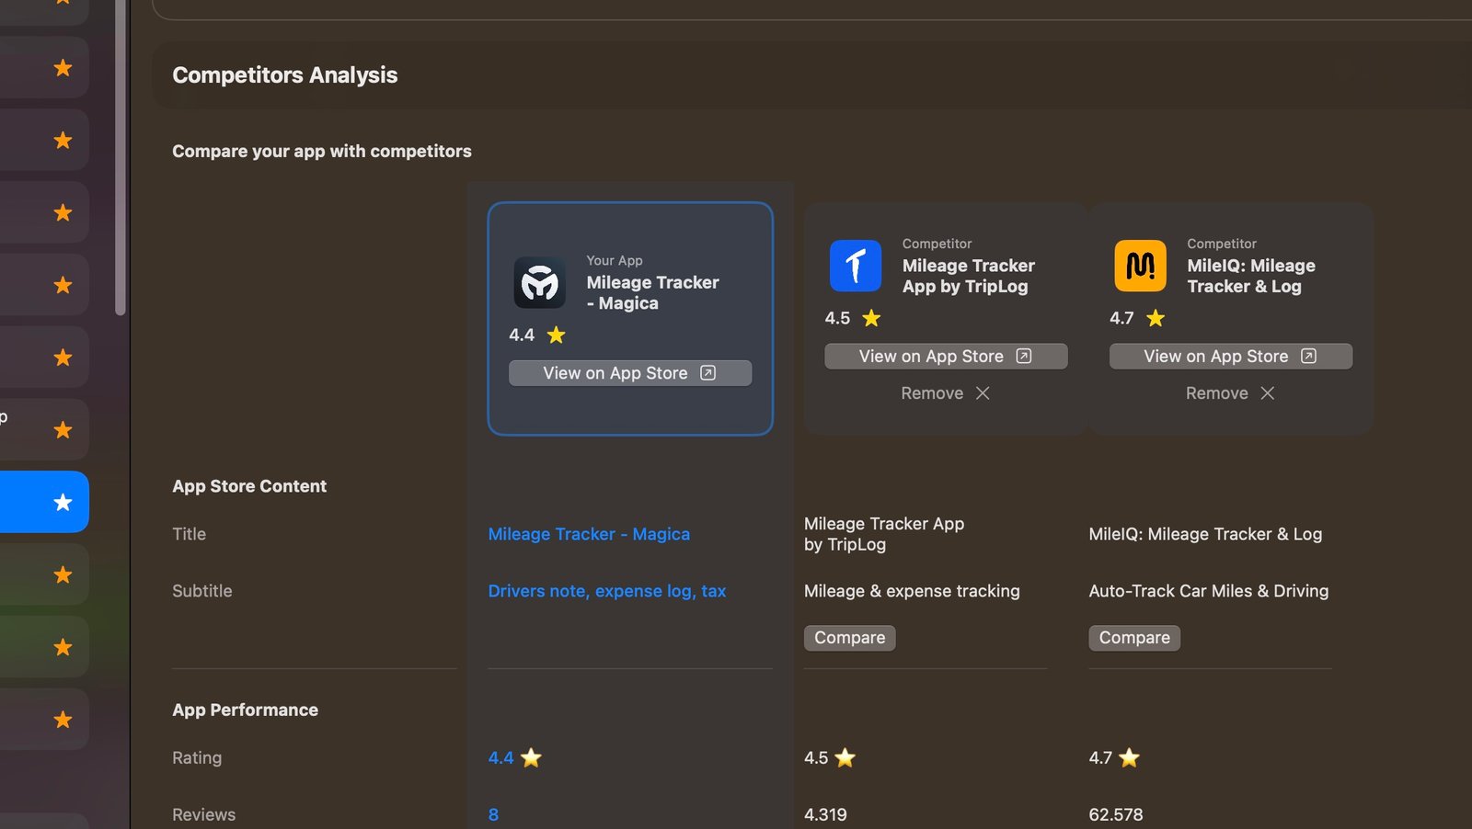Click the 4.4 rating value in Rating row
The width and height of the screenshot is (1472, 829).
point(501,758)
